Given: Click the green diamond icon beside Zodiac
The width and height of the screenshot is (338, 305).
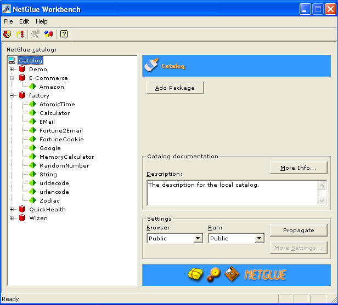Looking at the screenshot, I should 32,200.
